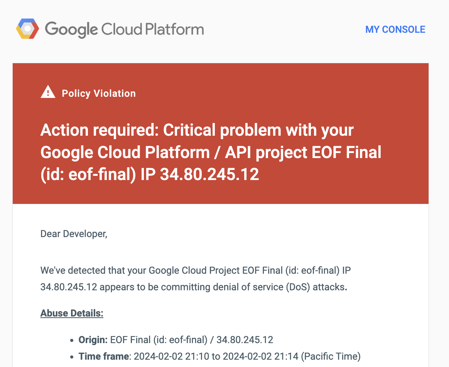Click IP 34.80.245.12 in the Origin bullet

(x=245, y=340)
